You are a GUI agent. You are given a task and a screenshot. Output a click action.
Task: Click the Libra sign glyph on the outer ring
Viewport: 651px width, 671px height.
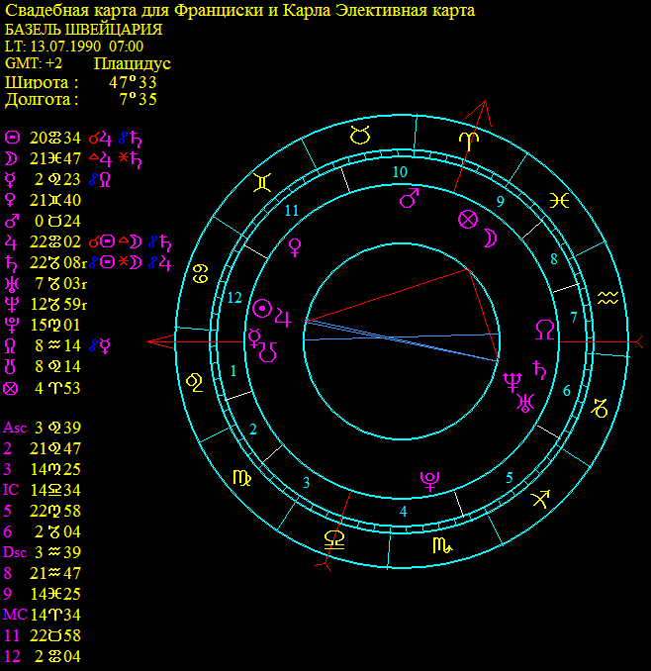(x=334, y=540)
